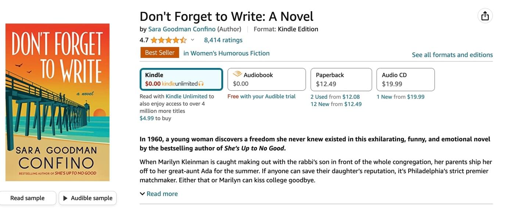This screenshot has height=212, width=507.
Task: Click the book cover image
Action: tap(57, 102)
